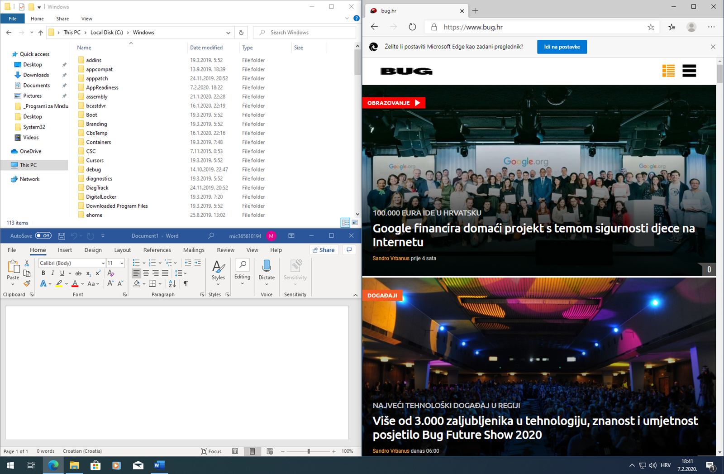Expand Styles gallery dropdown in Word
The height and width of the screenshot is (474, 724).
[x=218, y=284]
